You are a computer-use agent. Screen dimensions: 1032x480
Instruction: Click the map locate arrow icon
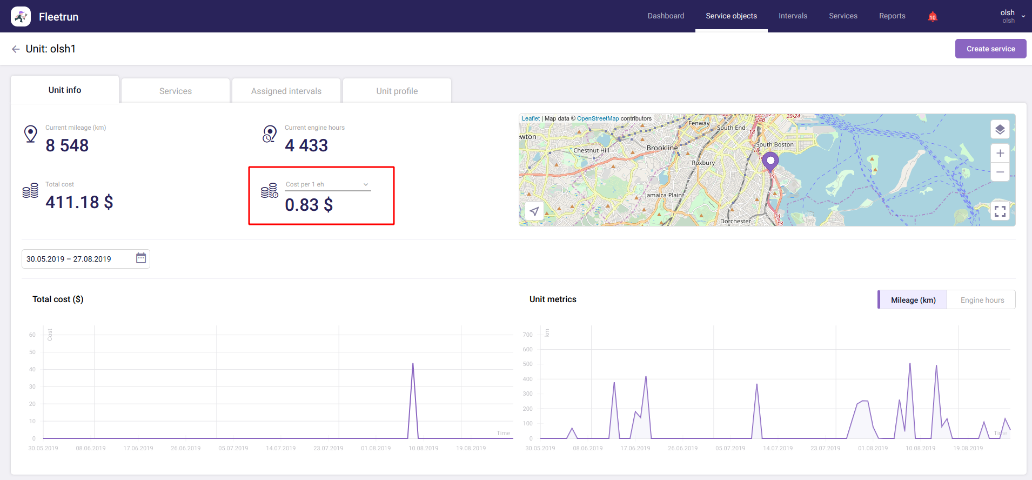[x=534, y=211]
